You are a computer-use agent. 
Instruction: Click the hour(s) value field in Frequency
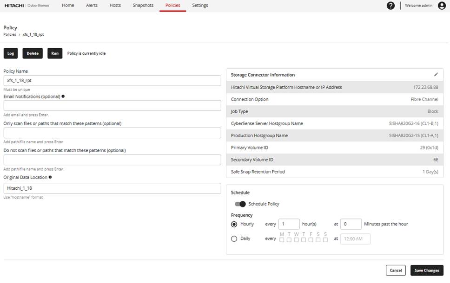(x=289, y=224)
